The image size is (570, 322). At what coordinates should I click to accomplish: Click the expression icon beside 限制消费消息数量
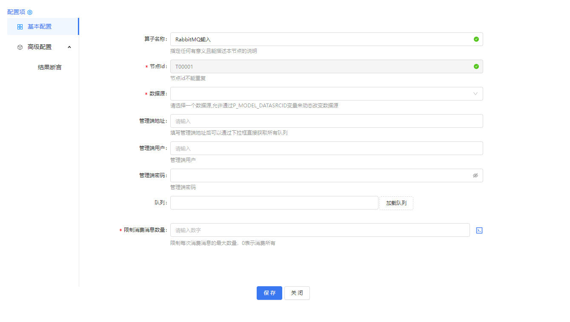click(x=479, y=230)
